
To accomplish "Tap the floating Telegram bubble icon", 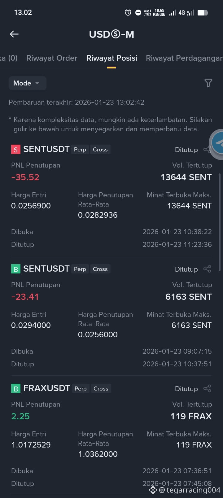I will (x=217, y=143).
